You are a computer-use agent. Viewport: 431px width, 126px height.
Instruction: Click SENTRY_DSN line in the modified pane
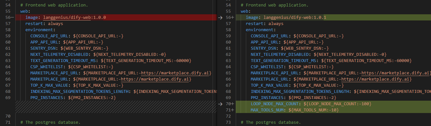[x=290, y=48]
